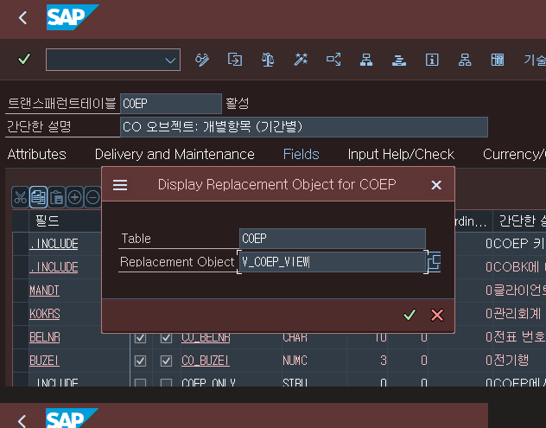Click the where-used list icon

tap(333, 60)
